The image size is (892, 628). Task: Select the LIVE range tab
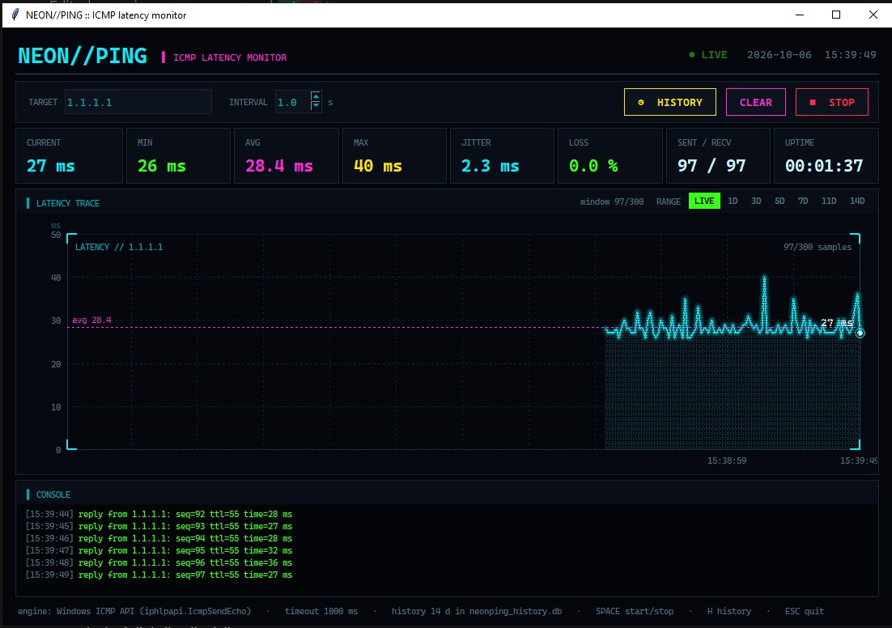tap(703, 201)
